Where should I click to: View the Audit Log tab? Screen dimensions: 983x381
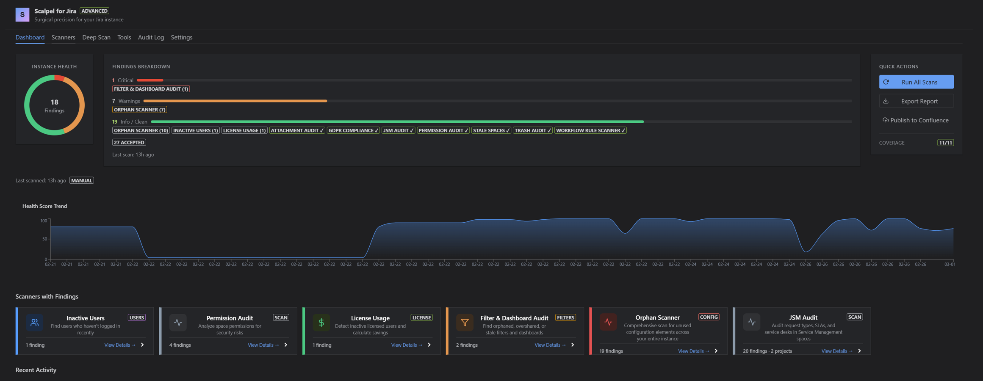click(151, 37)
